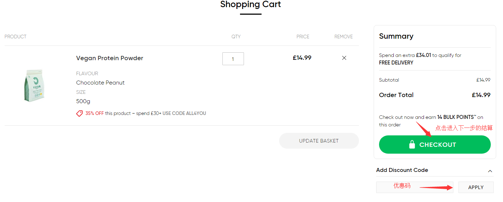
Task: Click the REMOVE column header
Action: [x=343, y=37]
